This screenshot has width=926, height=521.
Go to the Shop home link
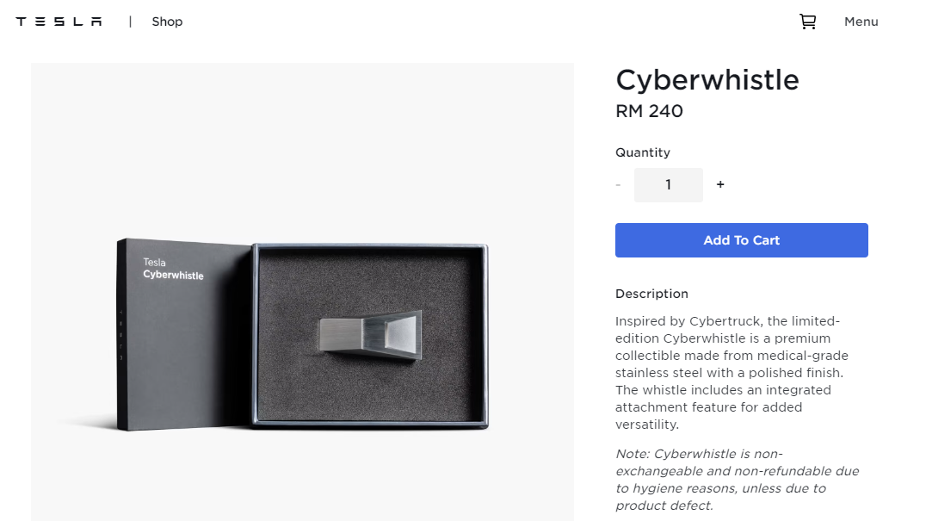167,22
